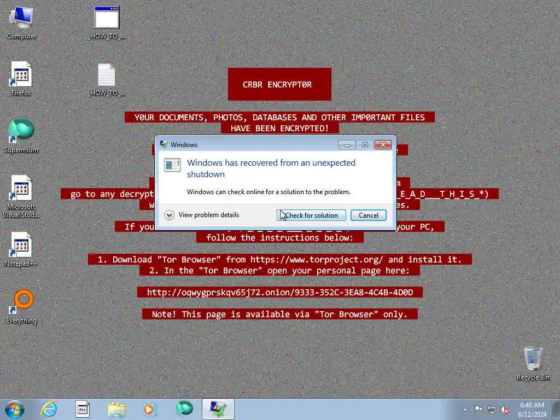
Task: Open Windows Media Player from taskbar
Action: (150, 409)
